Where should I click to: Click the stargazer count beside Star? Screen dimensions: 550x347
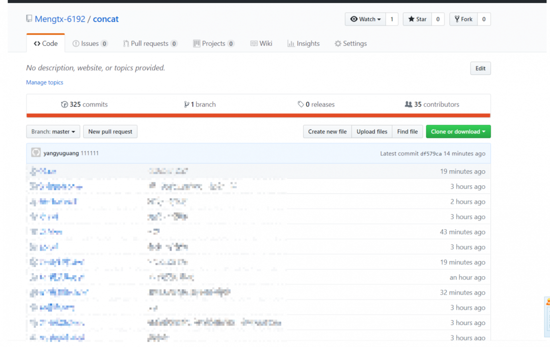(438, 19)
